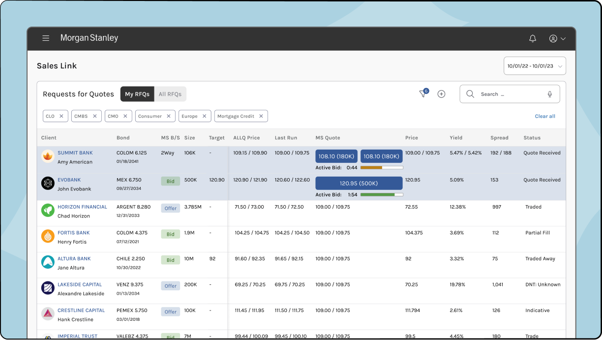Switch to My RFQs tab
The image size is (602, 340).
pos(137,94)
